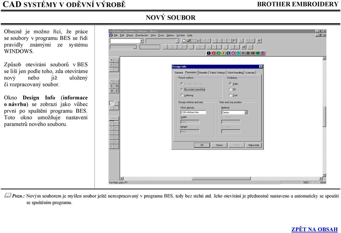341x233 pixels.
Task: Select the arrow pointer tool
Action: [112, 60]
